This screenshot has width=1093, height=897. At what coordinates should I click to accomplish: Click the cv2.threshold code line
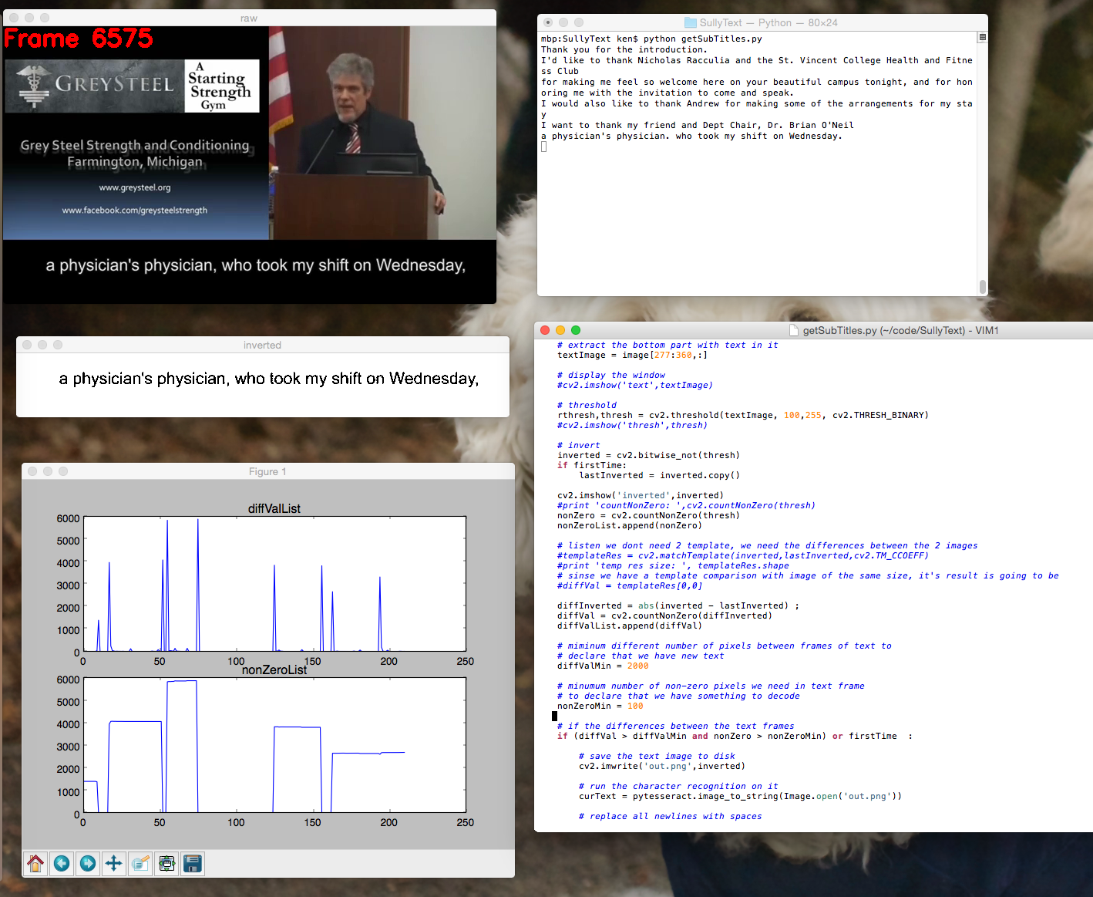(743, 415)
